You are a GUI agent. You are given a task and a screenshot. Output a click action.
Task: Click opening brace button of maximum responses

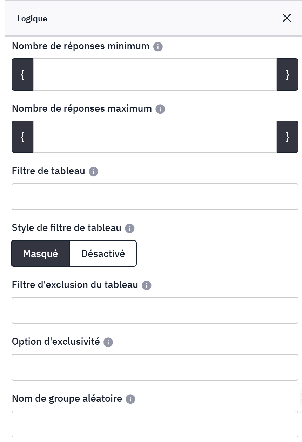[x=22, y=137]
